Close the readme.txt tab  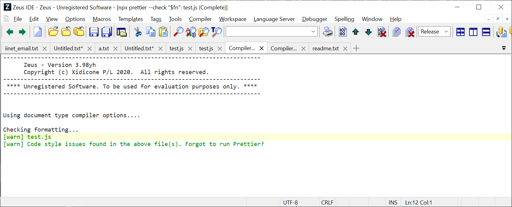tap(345, 49)
